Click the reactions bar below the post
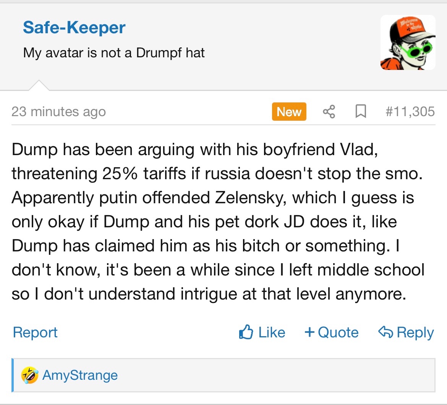Screen dimensions: 447x405 [x=267, y=375]
